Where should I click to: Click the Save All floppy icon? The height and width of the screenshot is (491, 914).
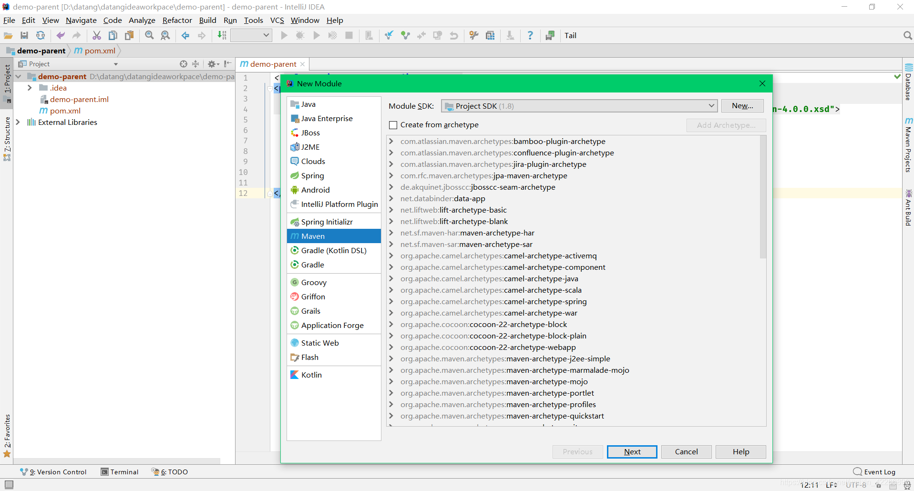pyautogui.click(x=24, y=35)
